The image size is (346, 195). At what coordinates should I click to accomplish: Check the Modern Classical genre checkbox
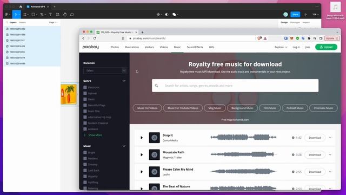pyautogui.click(x=85, y=123)
